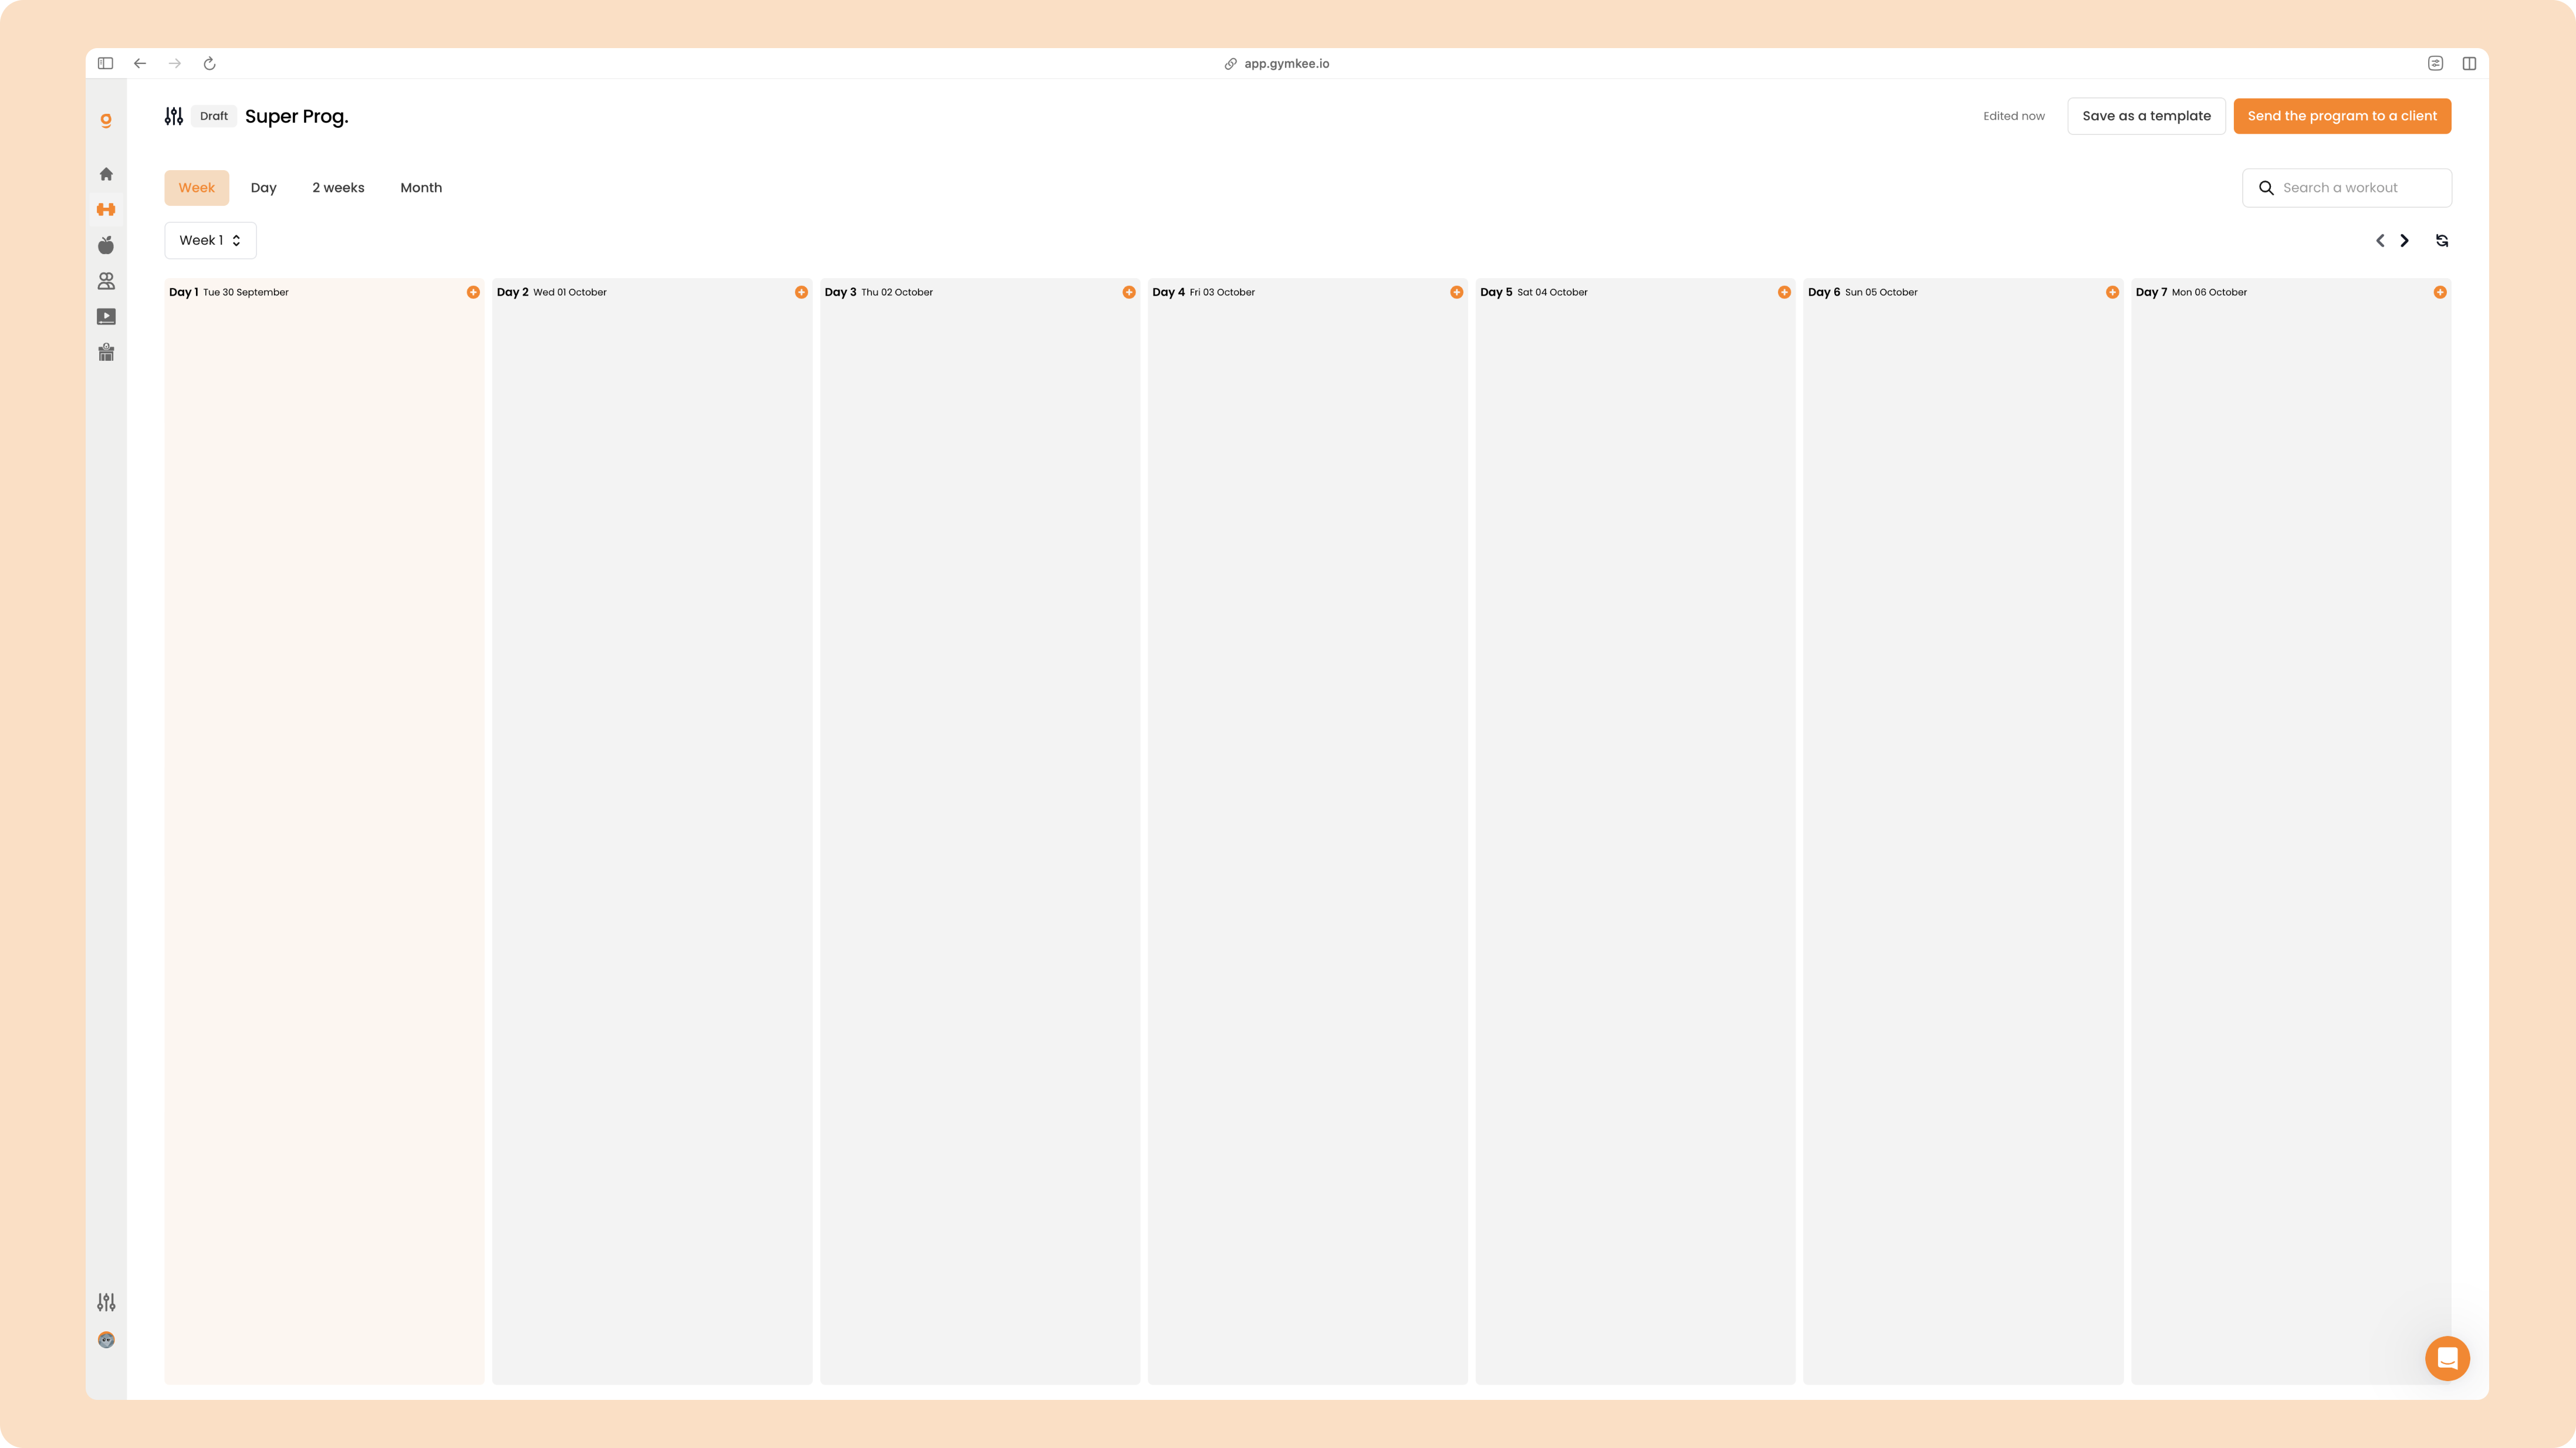This screenshot has width=2576, height=1448.
Task: Click Send the program to a client
Action: click(x=2342, y=116)
